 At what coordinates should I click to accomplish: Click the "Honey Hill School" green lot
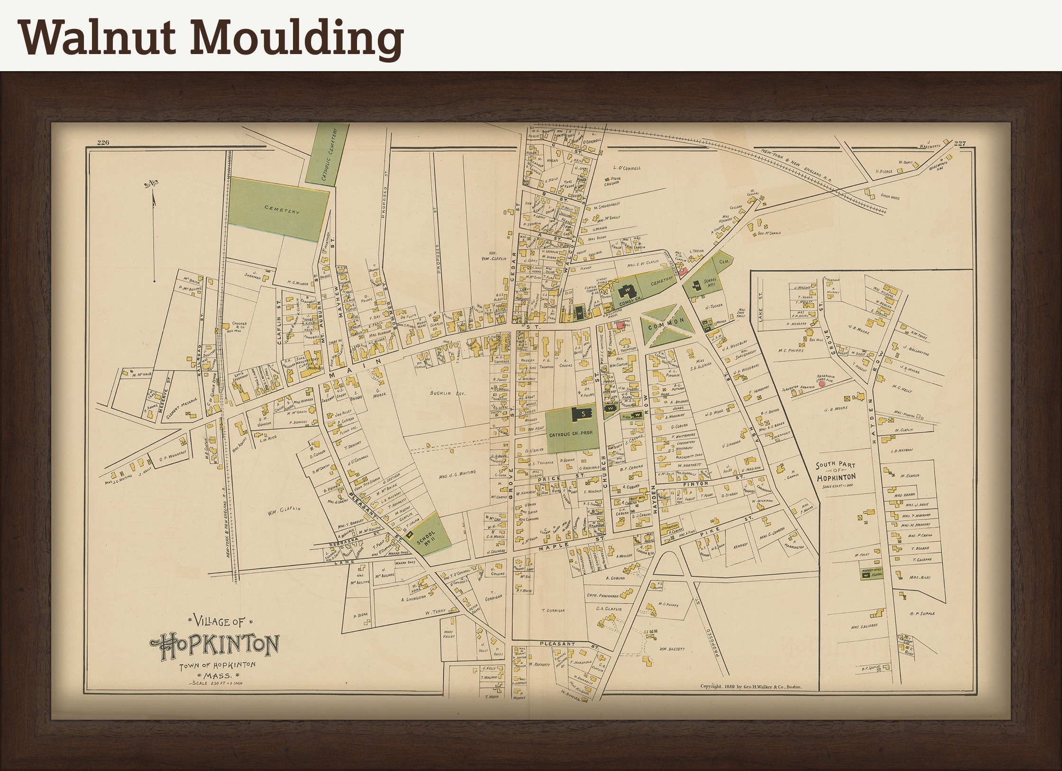(872, 573)
